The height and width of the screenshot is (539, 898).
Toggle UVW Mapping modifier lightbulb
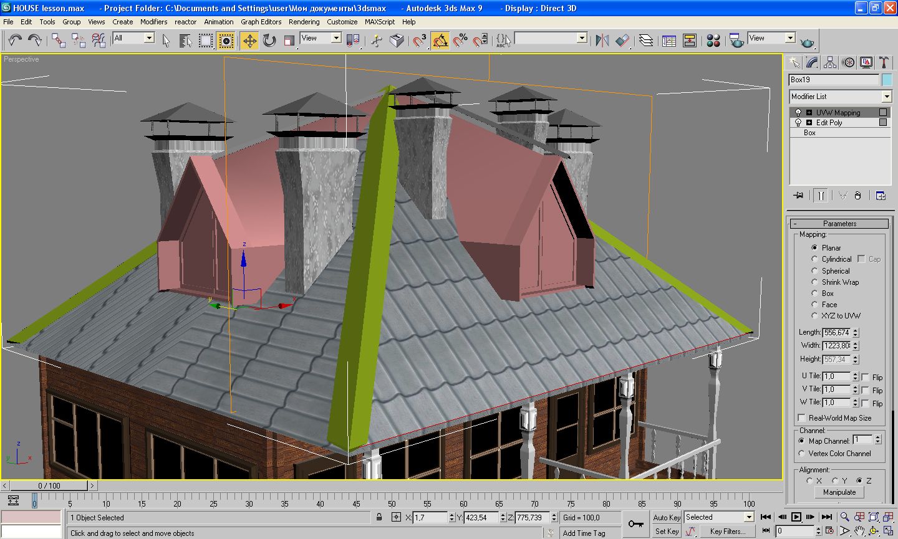click(x=798, y=113)
